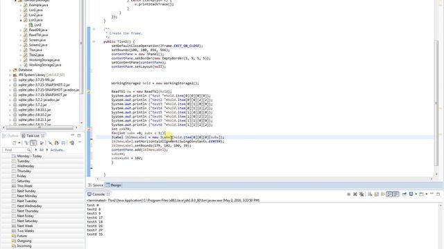Click the Activate... link

pyautogui.click(x=58, y=150)
